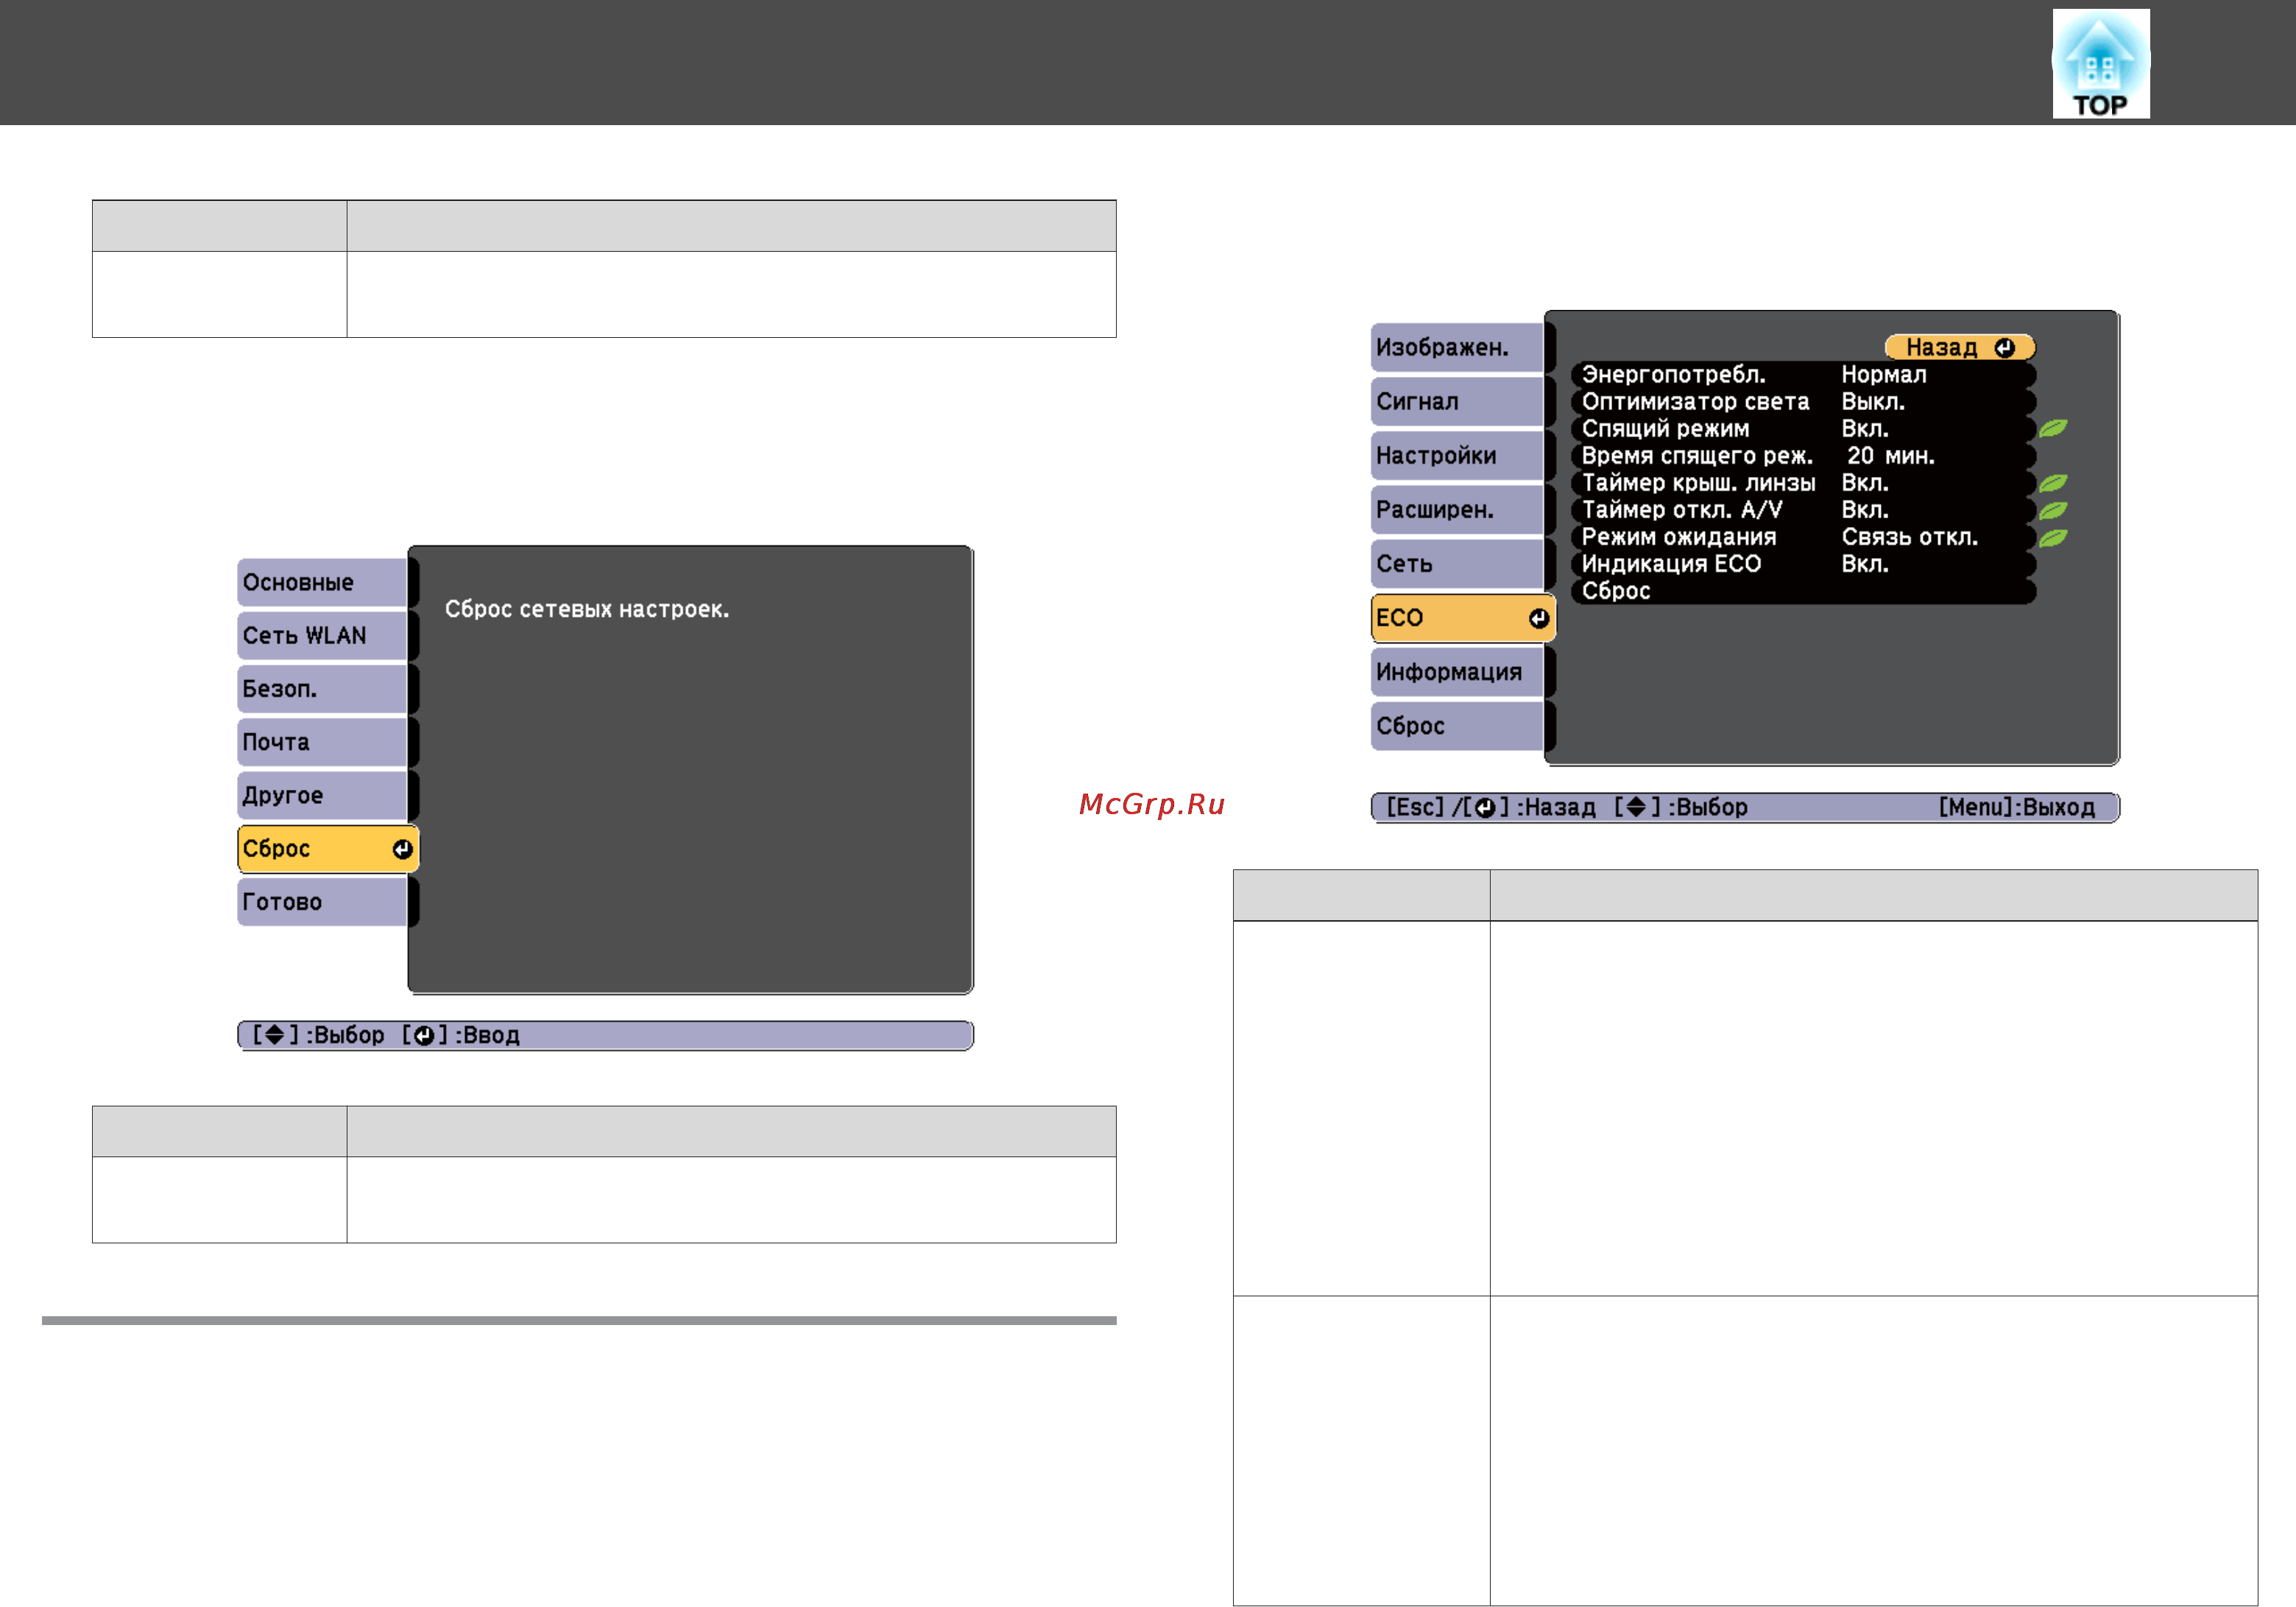This screenshot has width=2296, height=1607.
Task: Click the enter arrow icon on Назад button
Action: (2004, 347)
